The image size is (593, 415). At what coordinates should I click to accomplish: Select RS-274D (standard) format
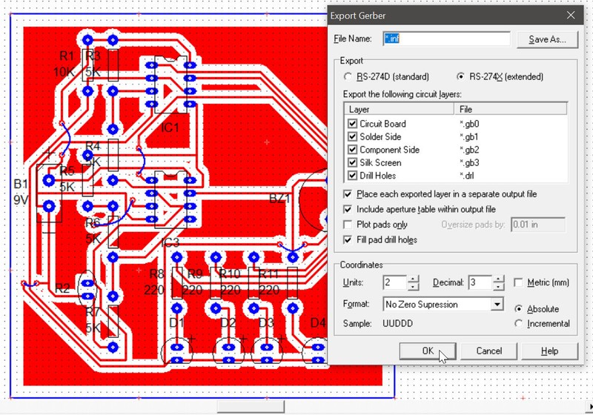point(387,77)
